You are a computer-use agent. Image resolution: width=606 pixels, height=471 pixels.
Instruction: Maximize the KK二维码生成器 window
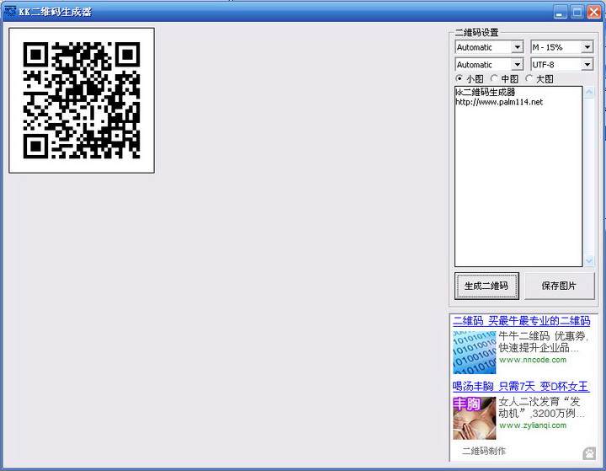(577, 12)
